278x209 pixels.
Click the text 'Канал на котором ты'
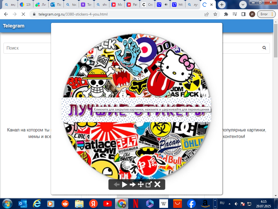pyautogui.click(x=28, y=130)
